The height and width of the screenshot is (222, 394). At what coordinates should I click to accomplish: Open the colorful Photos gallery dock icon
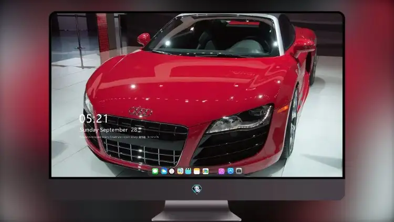pos(205,171)
